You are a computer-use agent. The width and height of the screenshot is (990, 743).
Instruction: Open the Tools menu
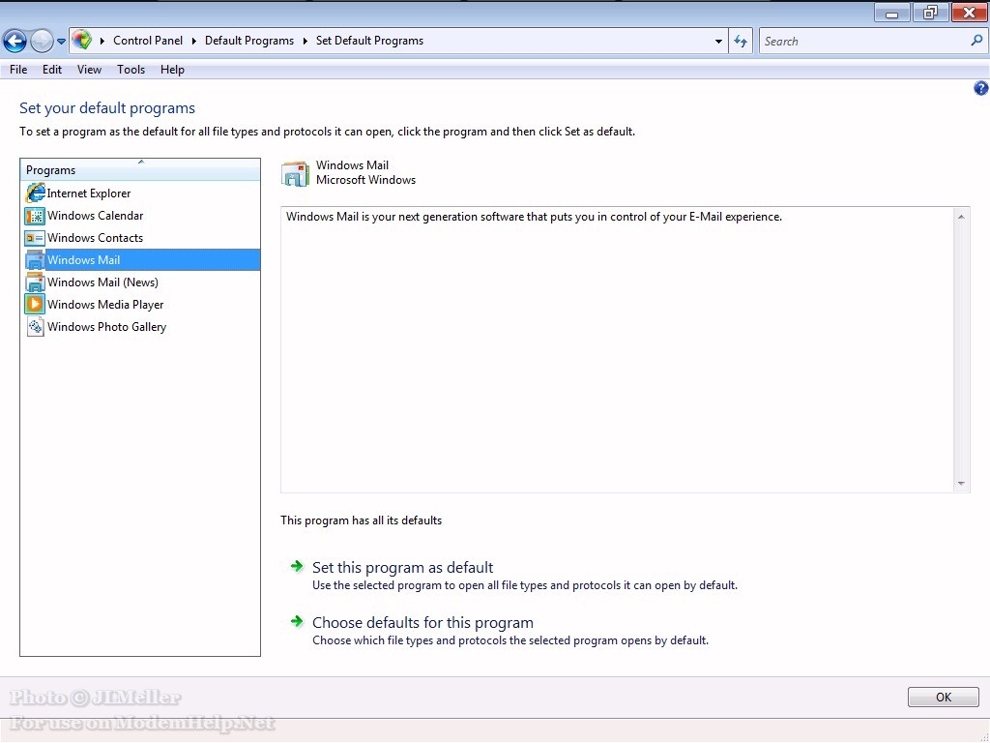tap(131, 70)
